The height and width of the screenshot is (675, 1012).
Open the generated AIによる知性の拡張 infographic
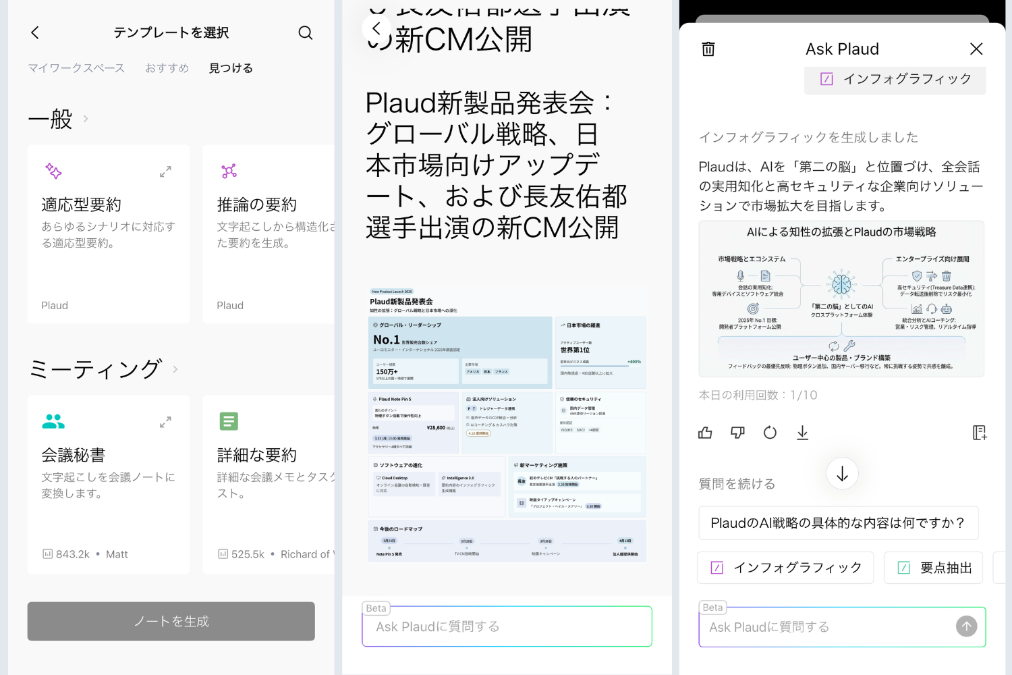[x=841, y=299]
